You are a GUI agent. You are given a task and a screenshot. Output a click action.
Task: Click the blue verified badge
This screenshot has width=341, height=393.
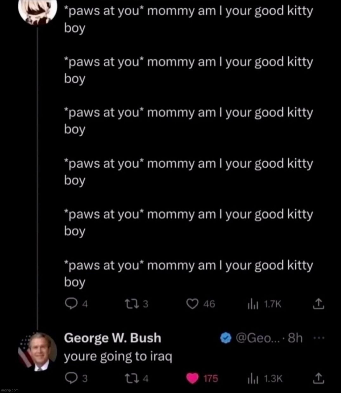point(225,338)
